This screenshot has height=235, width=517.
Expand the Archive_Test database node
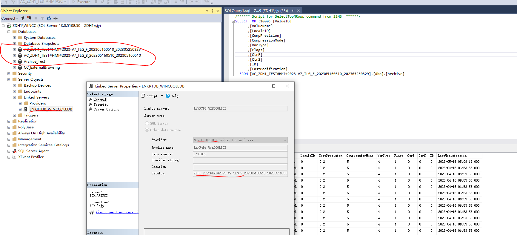click(14, 62)
